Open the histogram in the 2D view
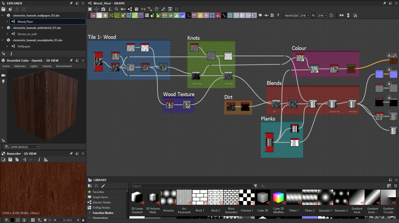Viewport: 399px width, 223px height. tap(46, 160)
